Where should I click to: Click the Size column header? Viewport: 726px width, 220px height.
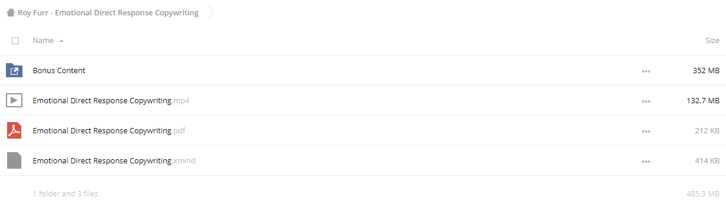click(x=712, y=41)
